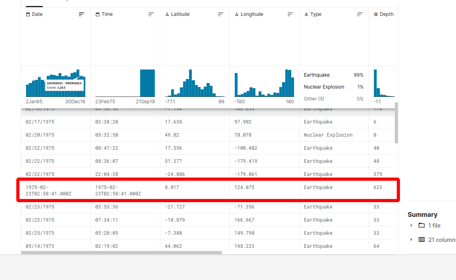This screenshot has width=456, height=280.
Task: Open the filter icon for the Date column
Action: [81, 14]
